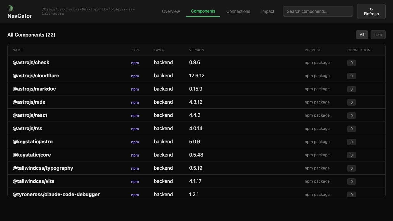Viewport: 393px width, 221px height.
Task: Select the @astrojs/cloudflare component
Action: (x=36, y=76)
